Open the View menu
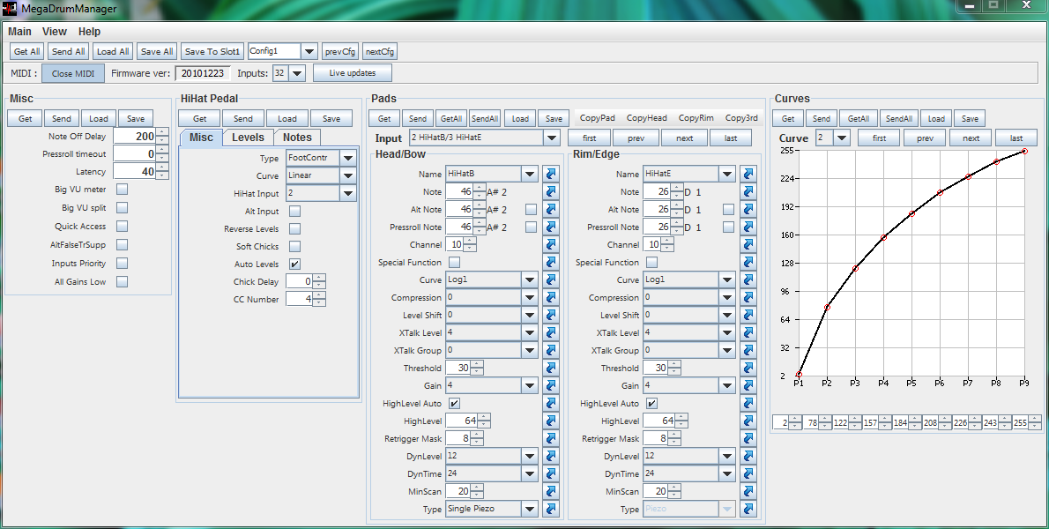 (55, 32)
